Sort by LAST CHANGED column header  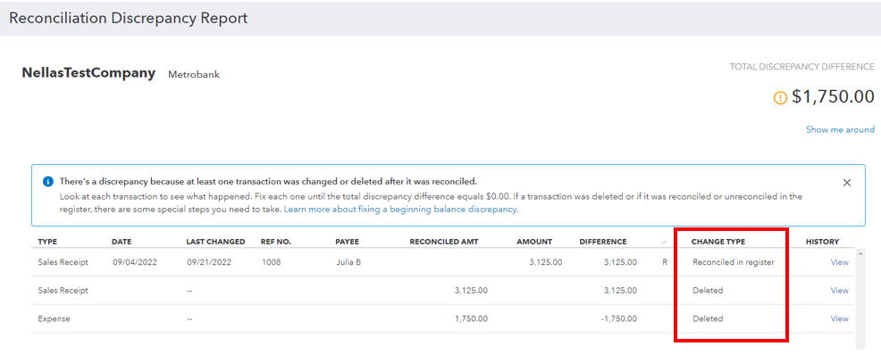point(215,242)
